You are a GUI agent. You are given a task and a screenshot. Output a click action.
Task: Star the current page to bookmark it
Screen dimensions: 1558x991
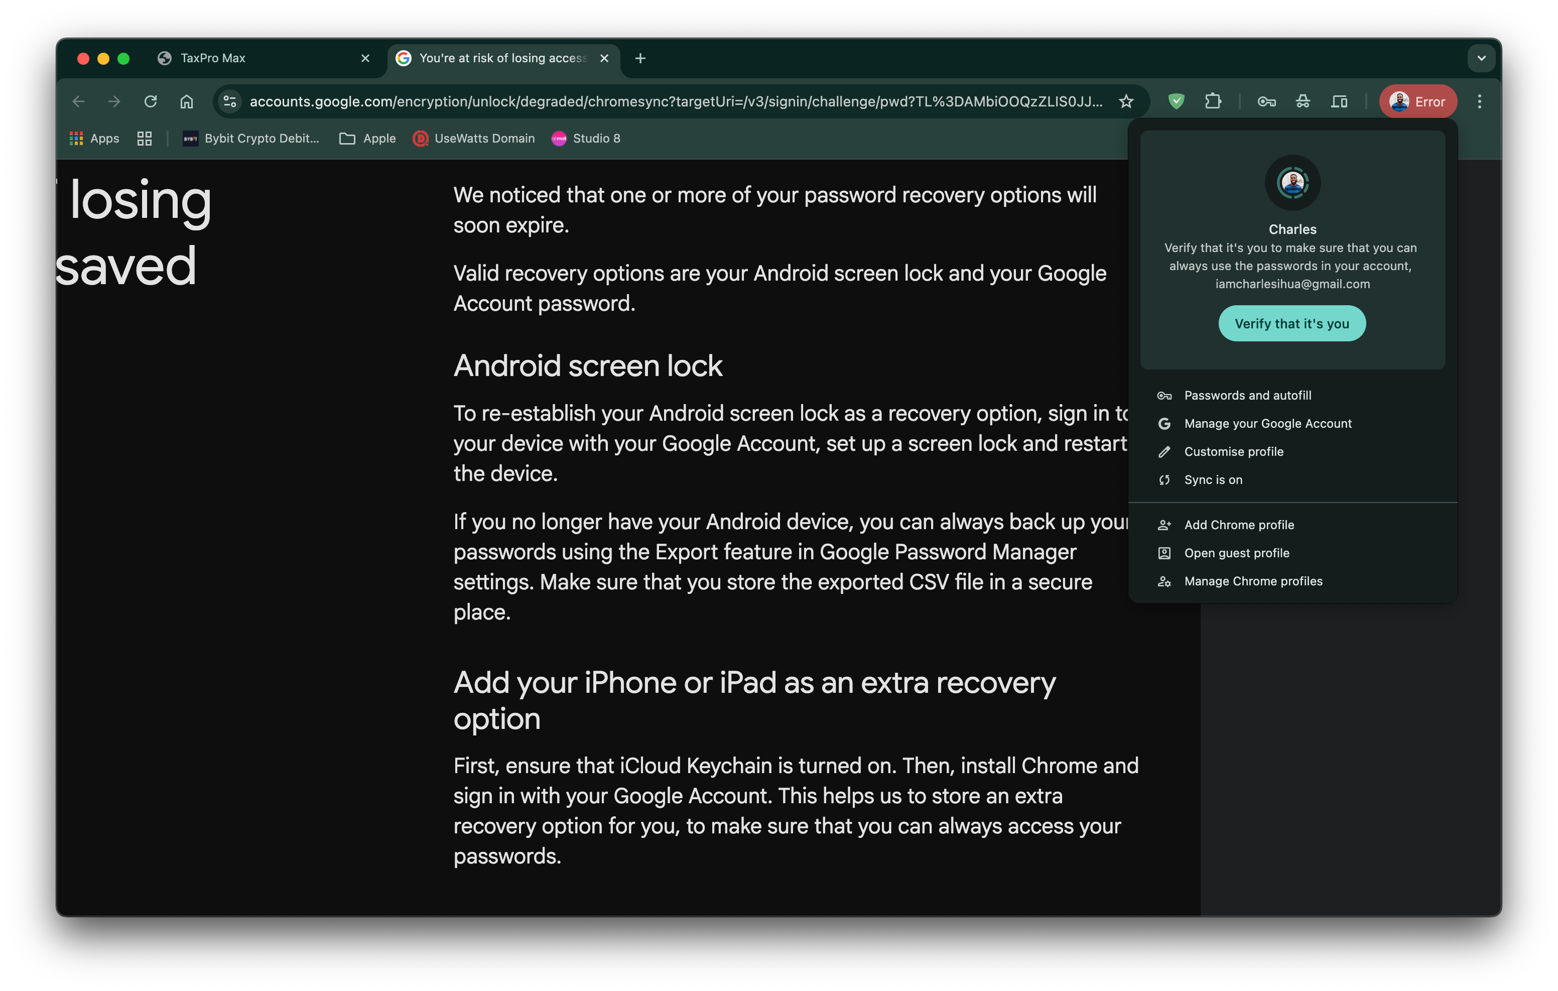tap(1126, 101)
